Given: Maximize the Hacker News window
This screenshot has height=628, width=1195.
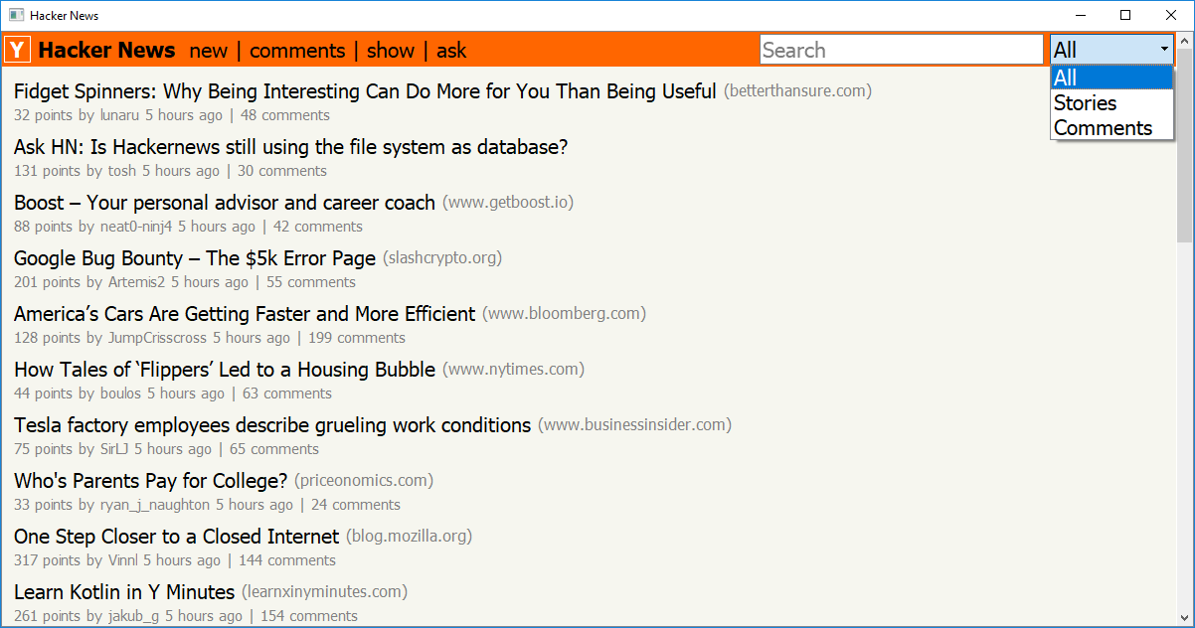Looking at the screenshot, I should (x=1125, y=15).
